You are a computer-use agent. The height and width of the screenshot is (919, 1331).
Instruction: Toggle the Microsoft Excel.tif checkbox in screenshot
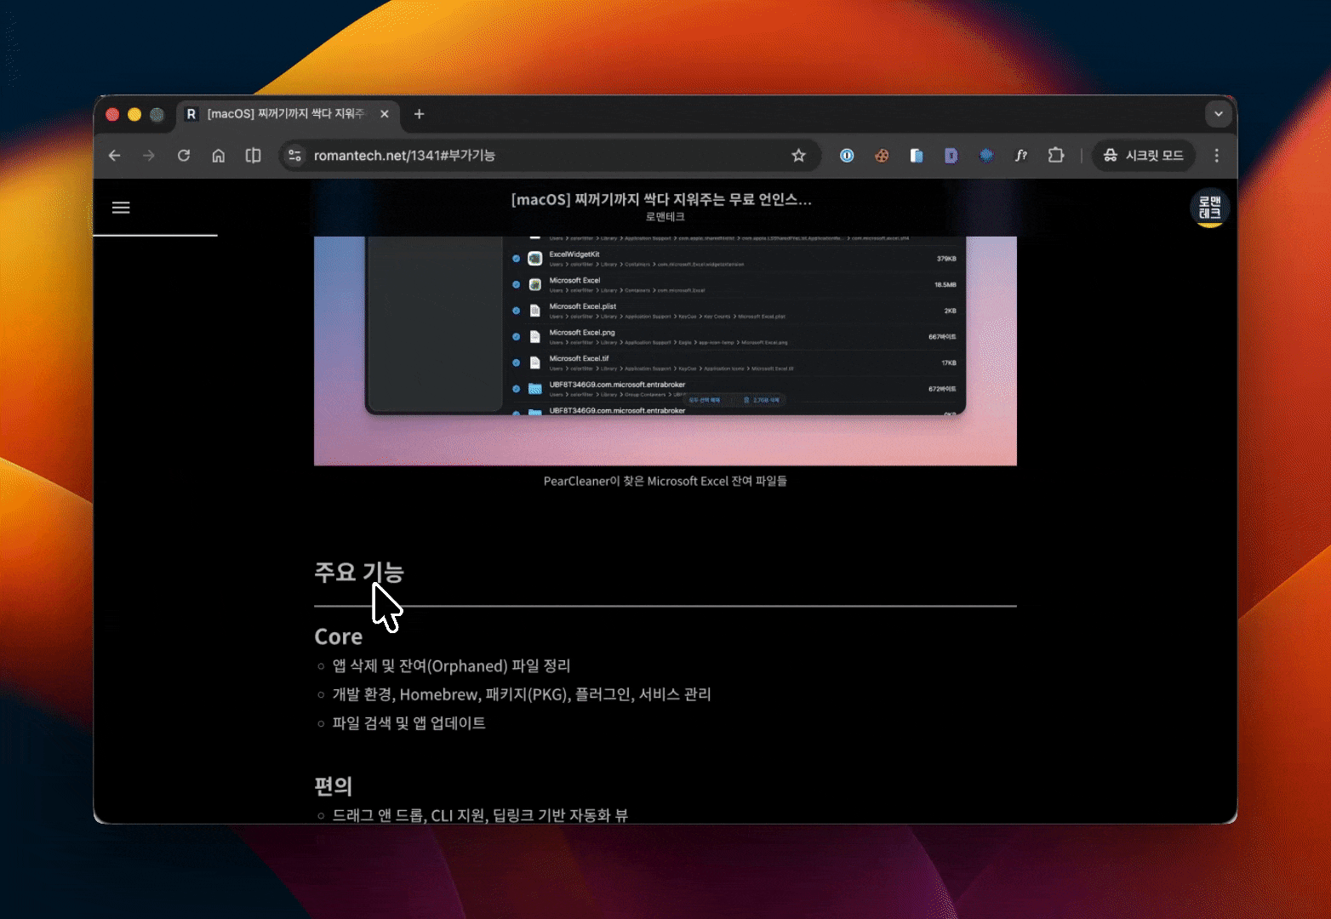coord(516,362)
